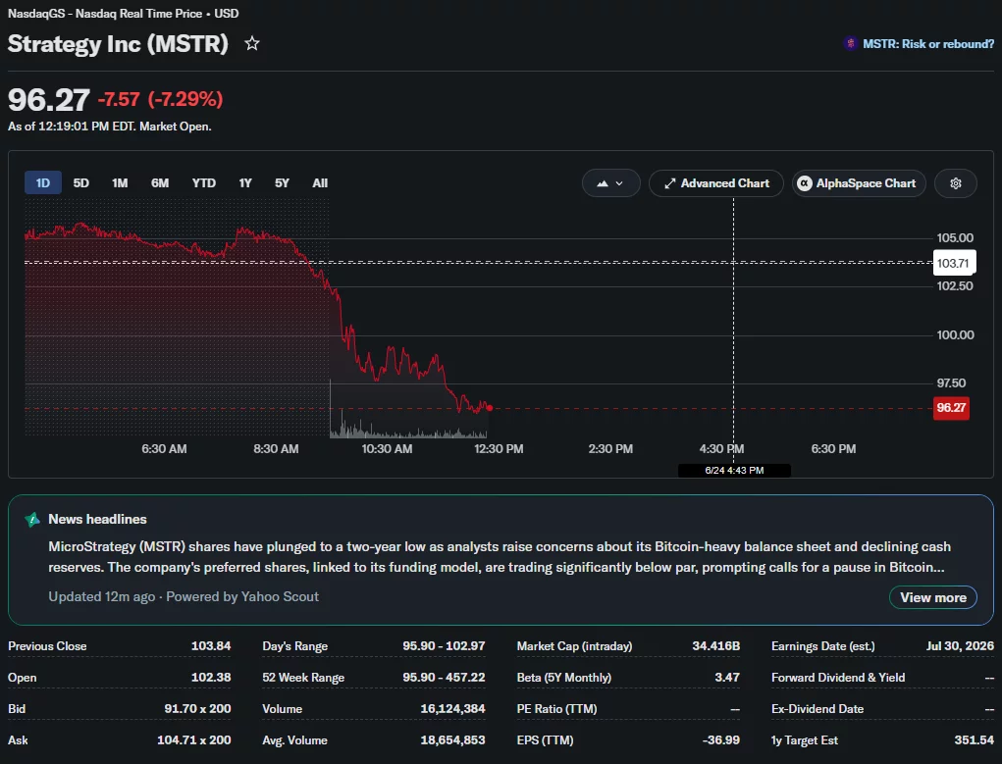Switch chart to 1M range
This screenshot has height=764, width=1002.
click(120, 183)
